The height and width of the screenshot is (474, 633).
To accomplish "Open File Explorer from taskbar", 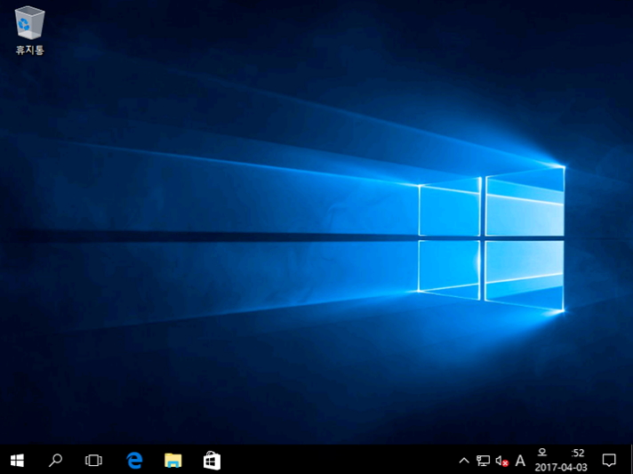I will click(173, 460).
